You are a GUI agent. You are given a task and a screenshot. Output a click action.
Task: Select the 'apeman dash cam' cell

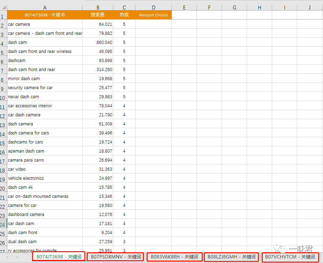click(45, 151)
